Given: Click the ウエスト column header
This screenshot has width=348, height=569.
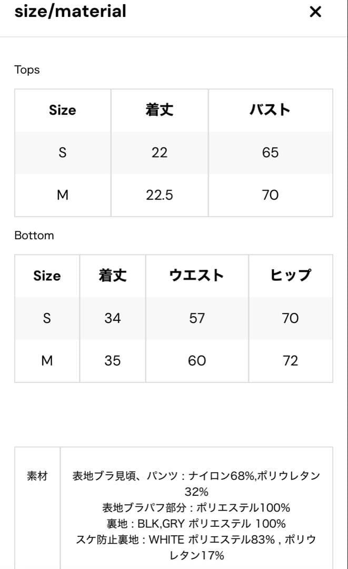Looking at the screenshot, I should 196,276.
